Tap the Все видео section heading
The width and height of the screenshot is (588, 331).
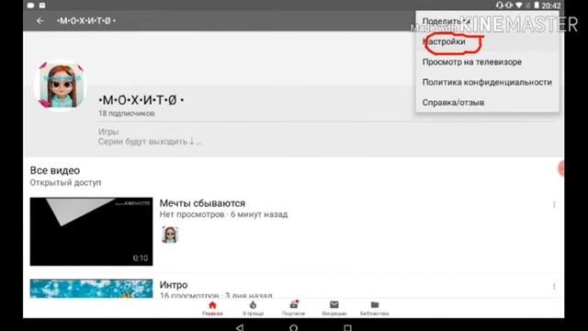point(55,170)
